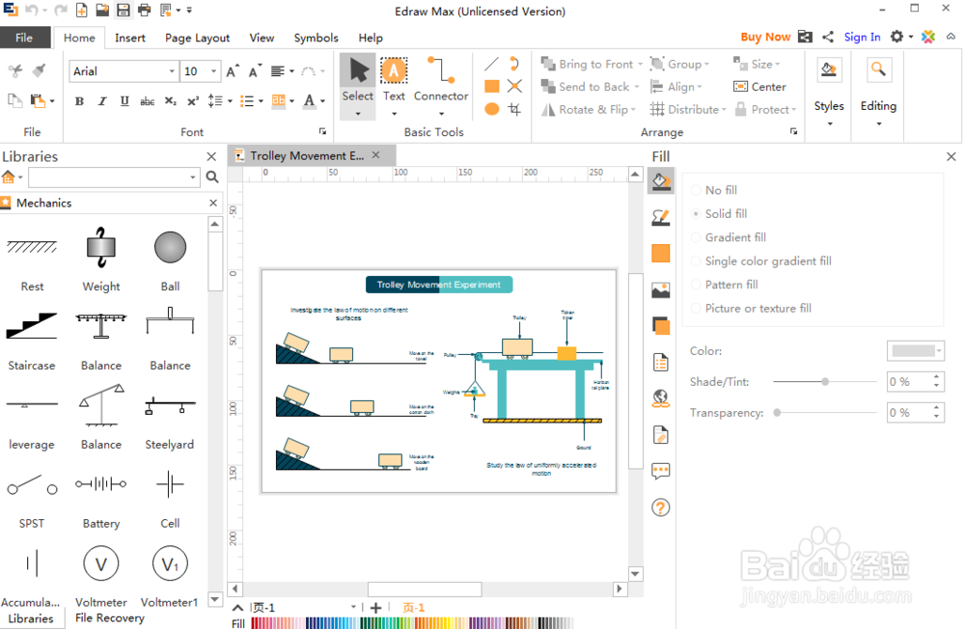Click the Sign In link
This screenshot has width=965, height=629.
pyautogui.click(x=862, y=37)
